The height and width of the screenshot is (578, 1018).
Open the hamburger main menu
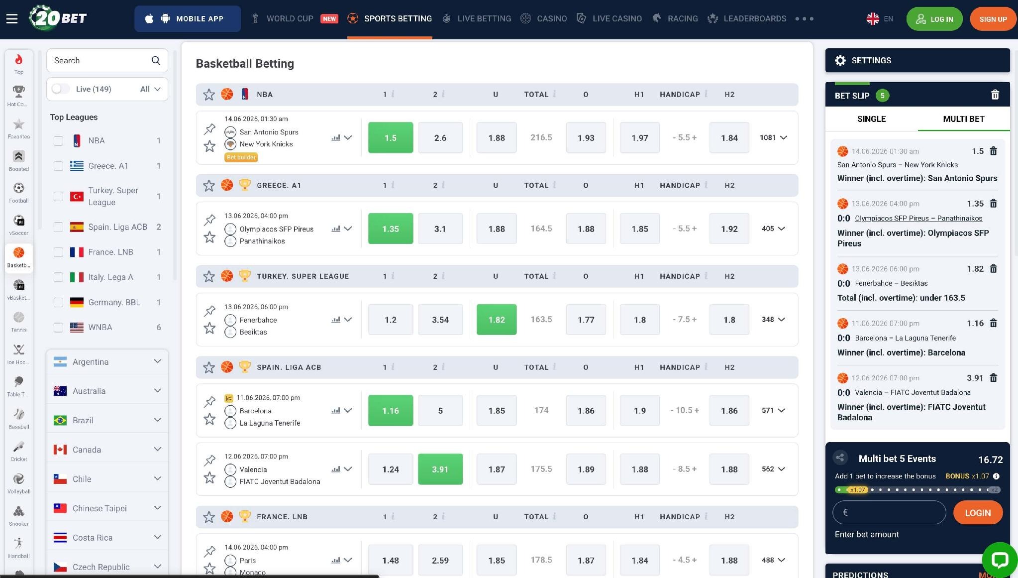(x=12, y=19)
